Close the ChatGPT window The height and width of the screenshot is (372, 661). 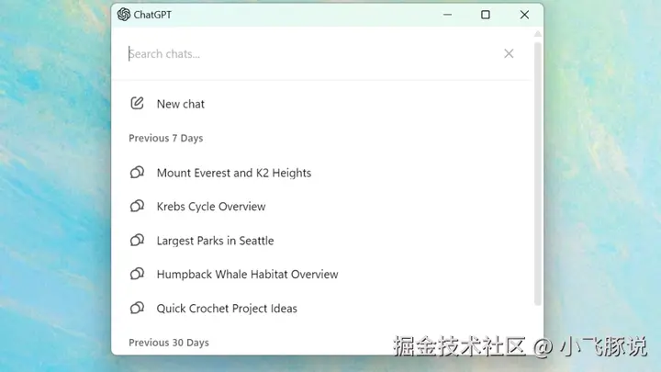pyautogui.click(x=524, y=15)
